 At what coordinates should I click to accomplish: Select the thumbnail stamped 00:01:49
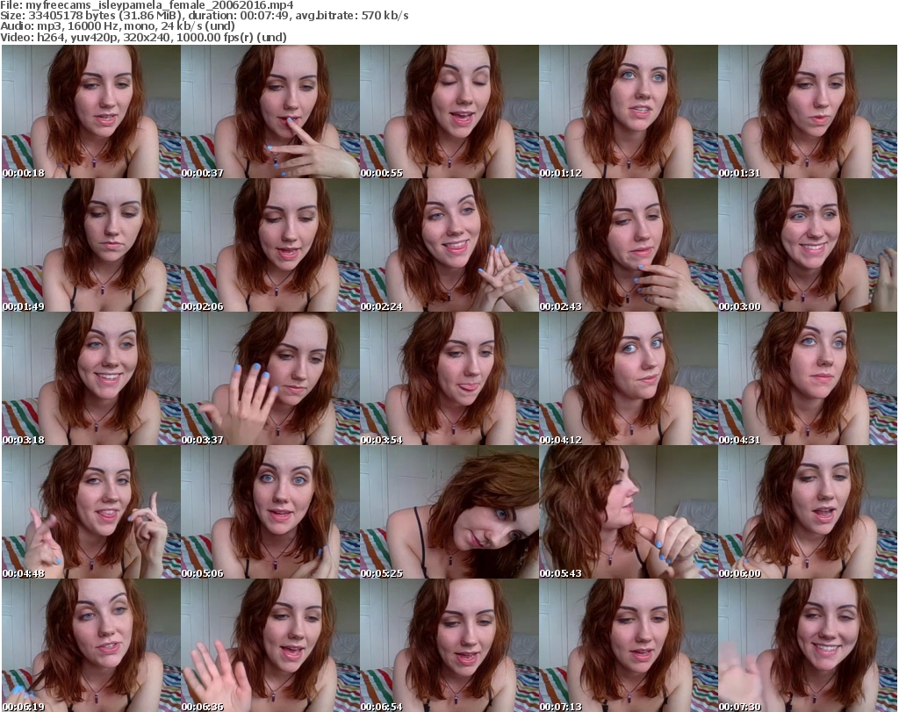pyautogui.click(x=91, y=245)
